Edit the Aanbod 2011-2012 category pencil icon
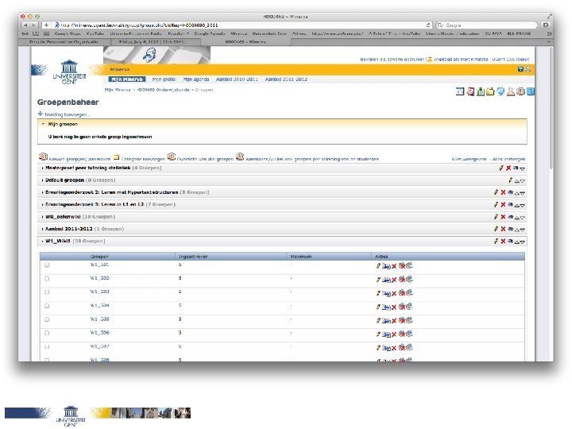The width and height of the screenshot is (572, 429). 496,229
